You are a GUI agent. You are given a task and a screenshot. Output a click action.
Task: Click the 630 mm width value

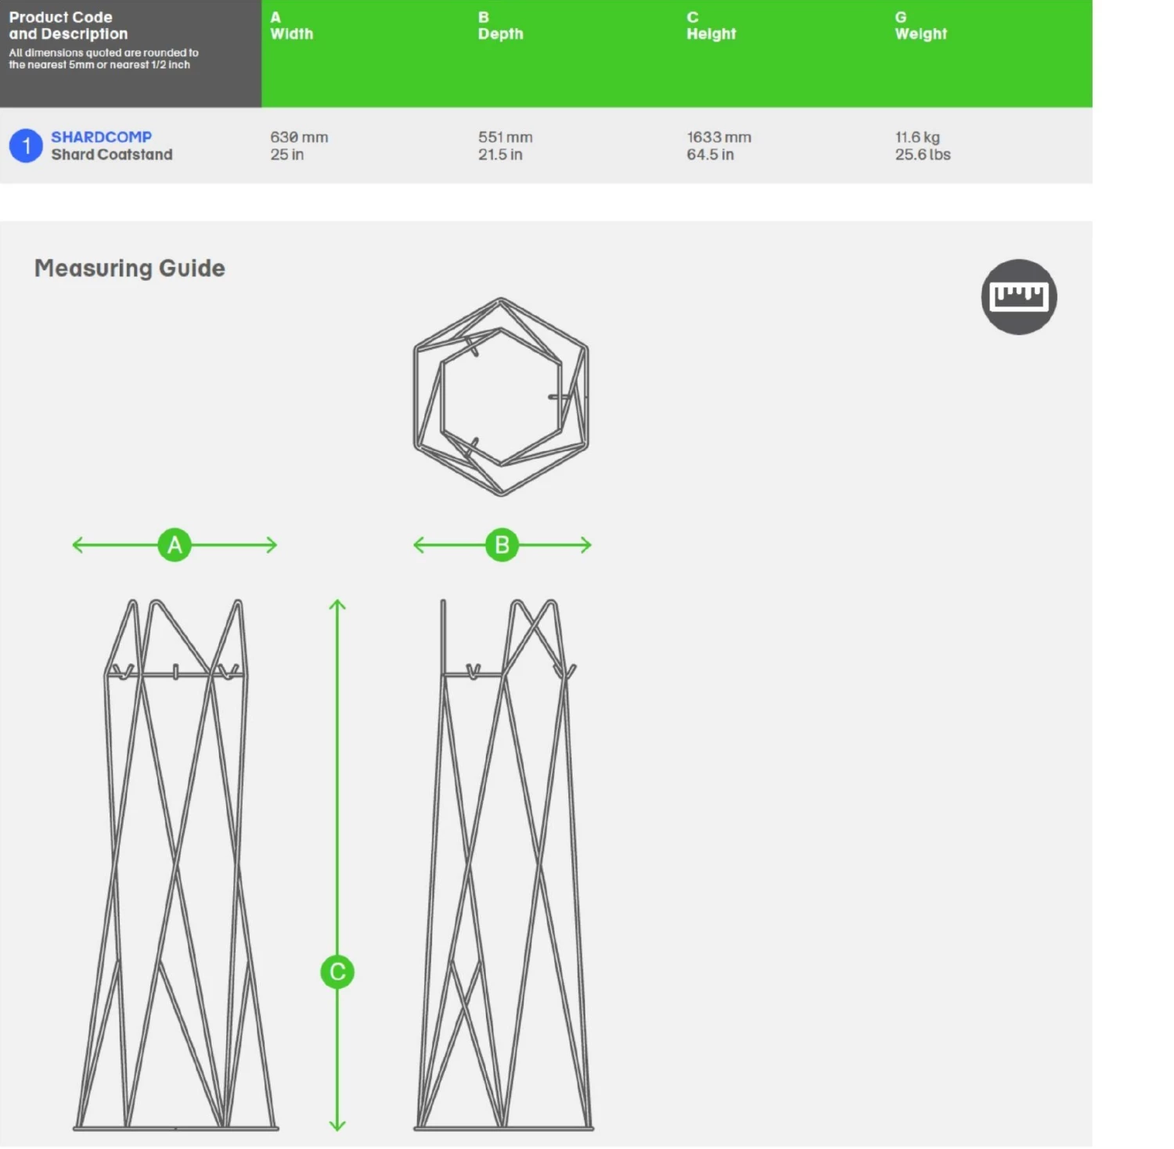pyautogui.click(x=299, y=137)
